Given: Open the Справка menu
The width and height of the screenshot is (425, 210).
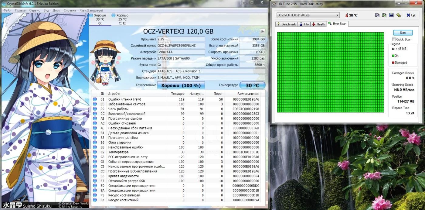Looking at the screenshot, I should [70, 10].
